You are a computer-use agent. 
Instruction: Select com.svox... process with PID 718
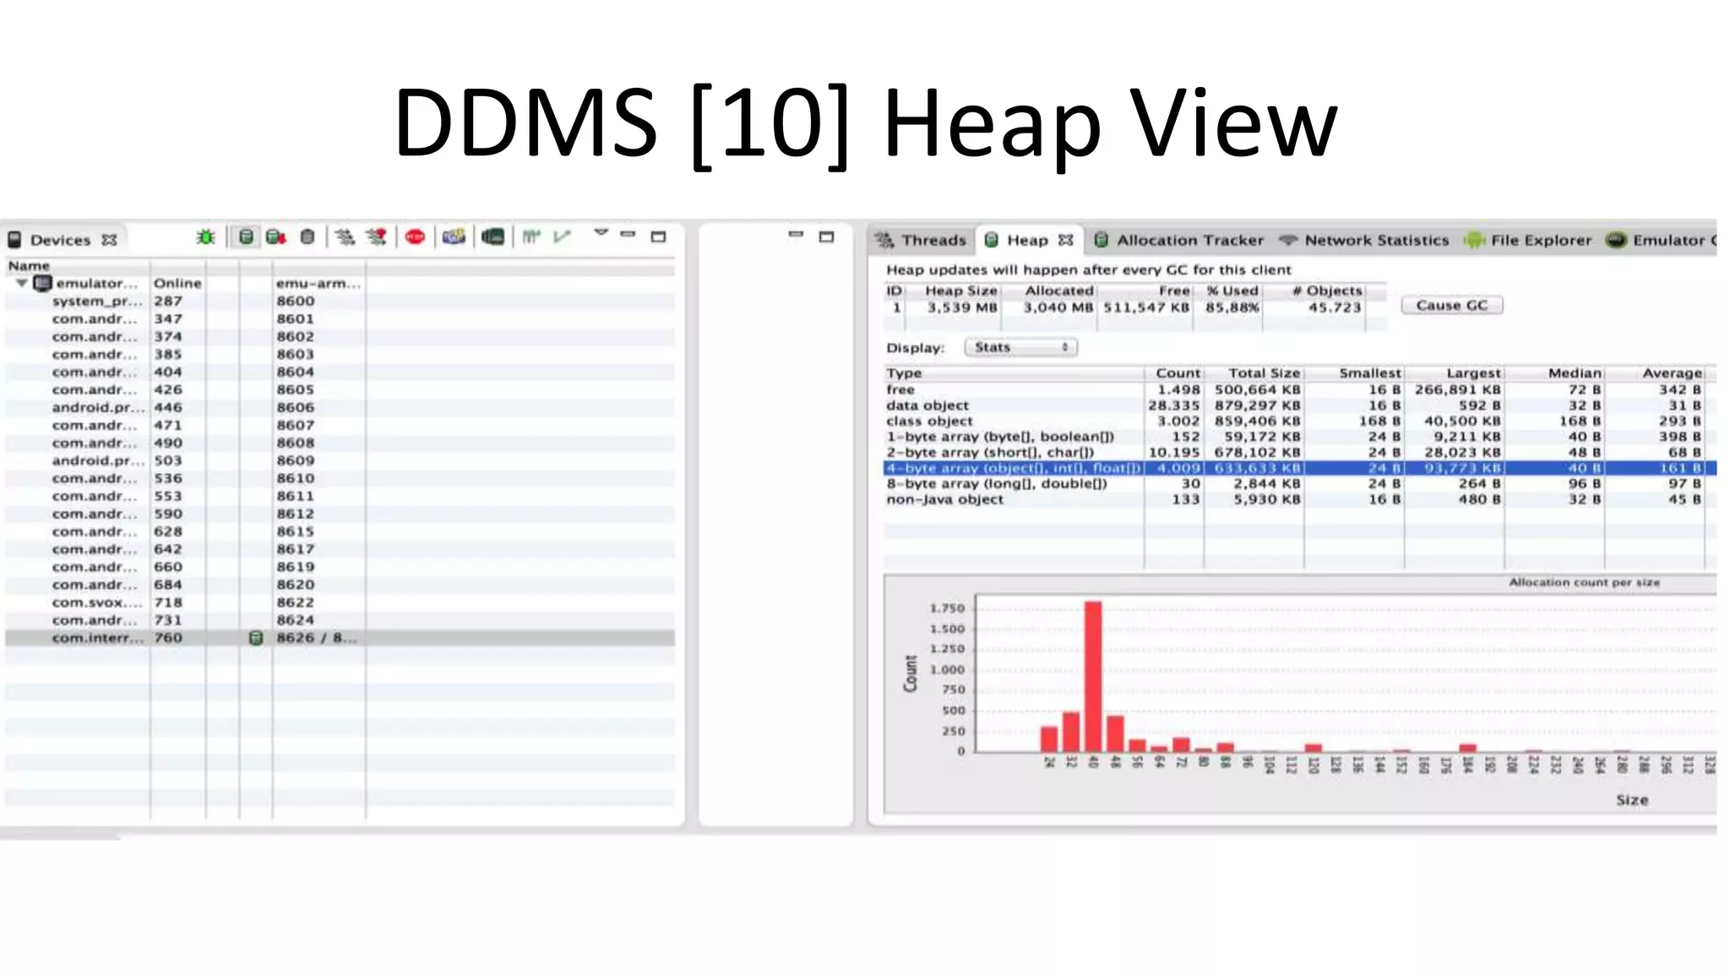point(340,602)
